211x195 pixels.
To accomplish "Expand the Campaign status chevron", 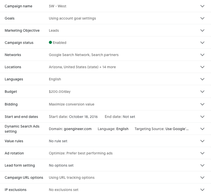I will tap(202, 43).
